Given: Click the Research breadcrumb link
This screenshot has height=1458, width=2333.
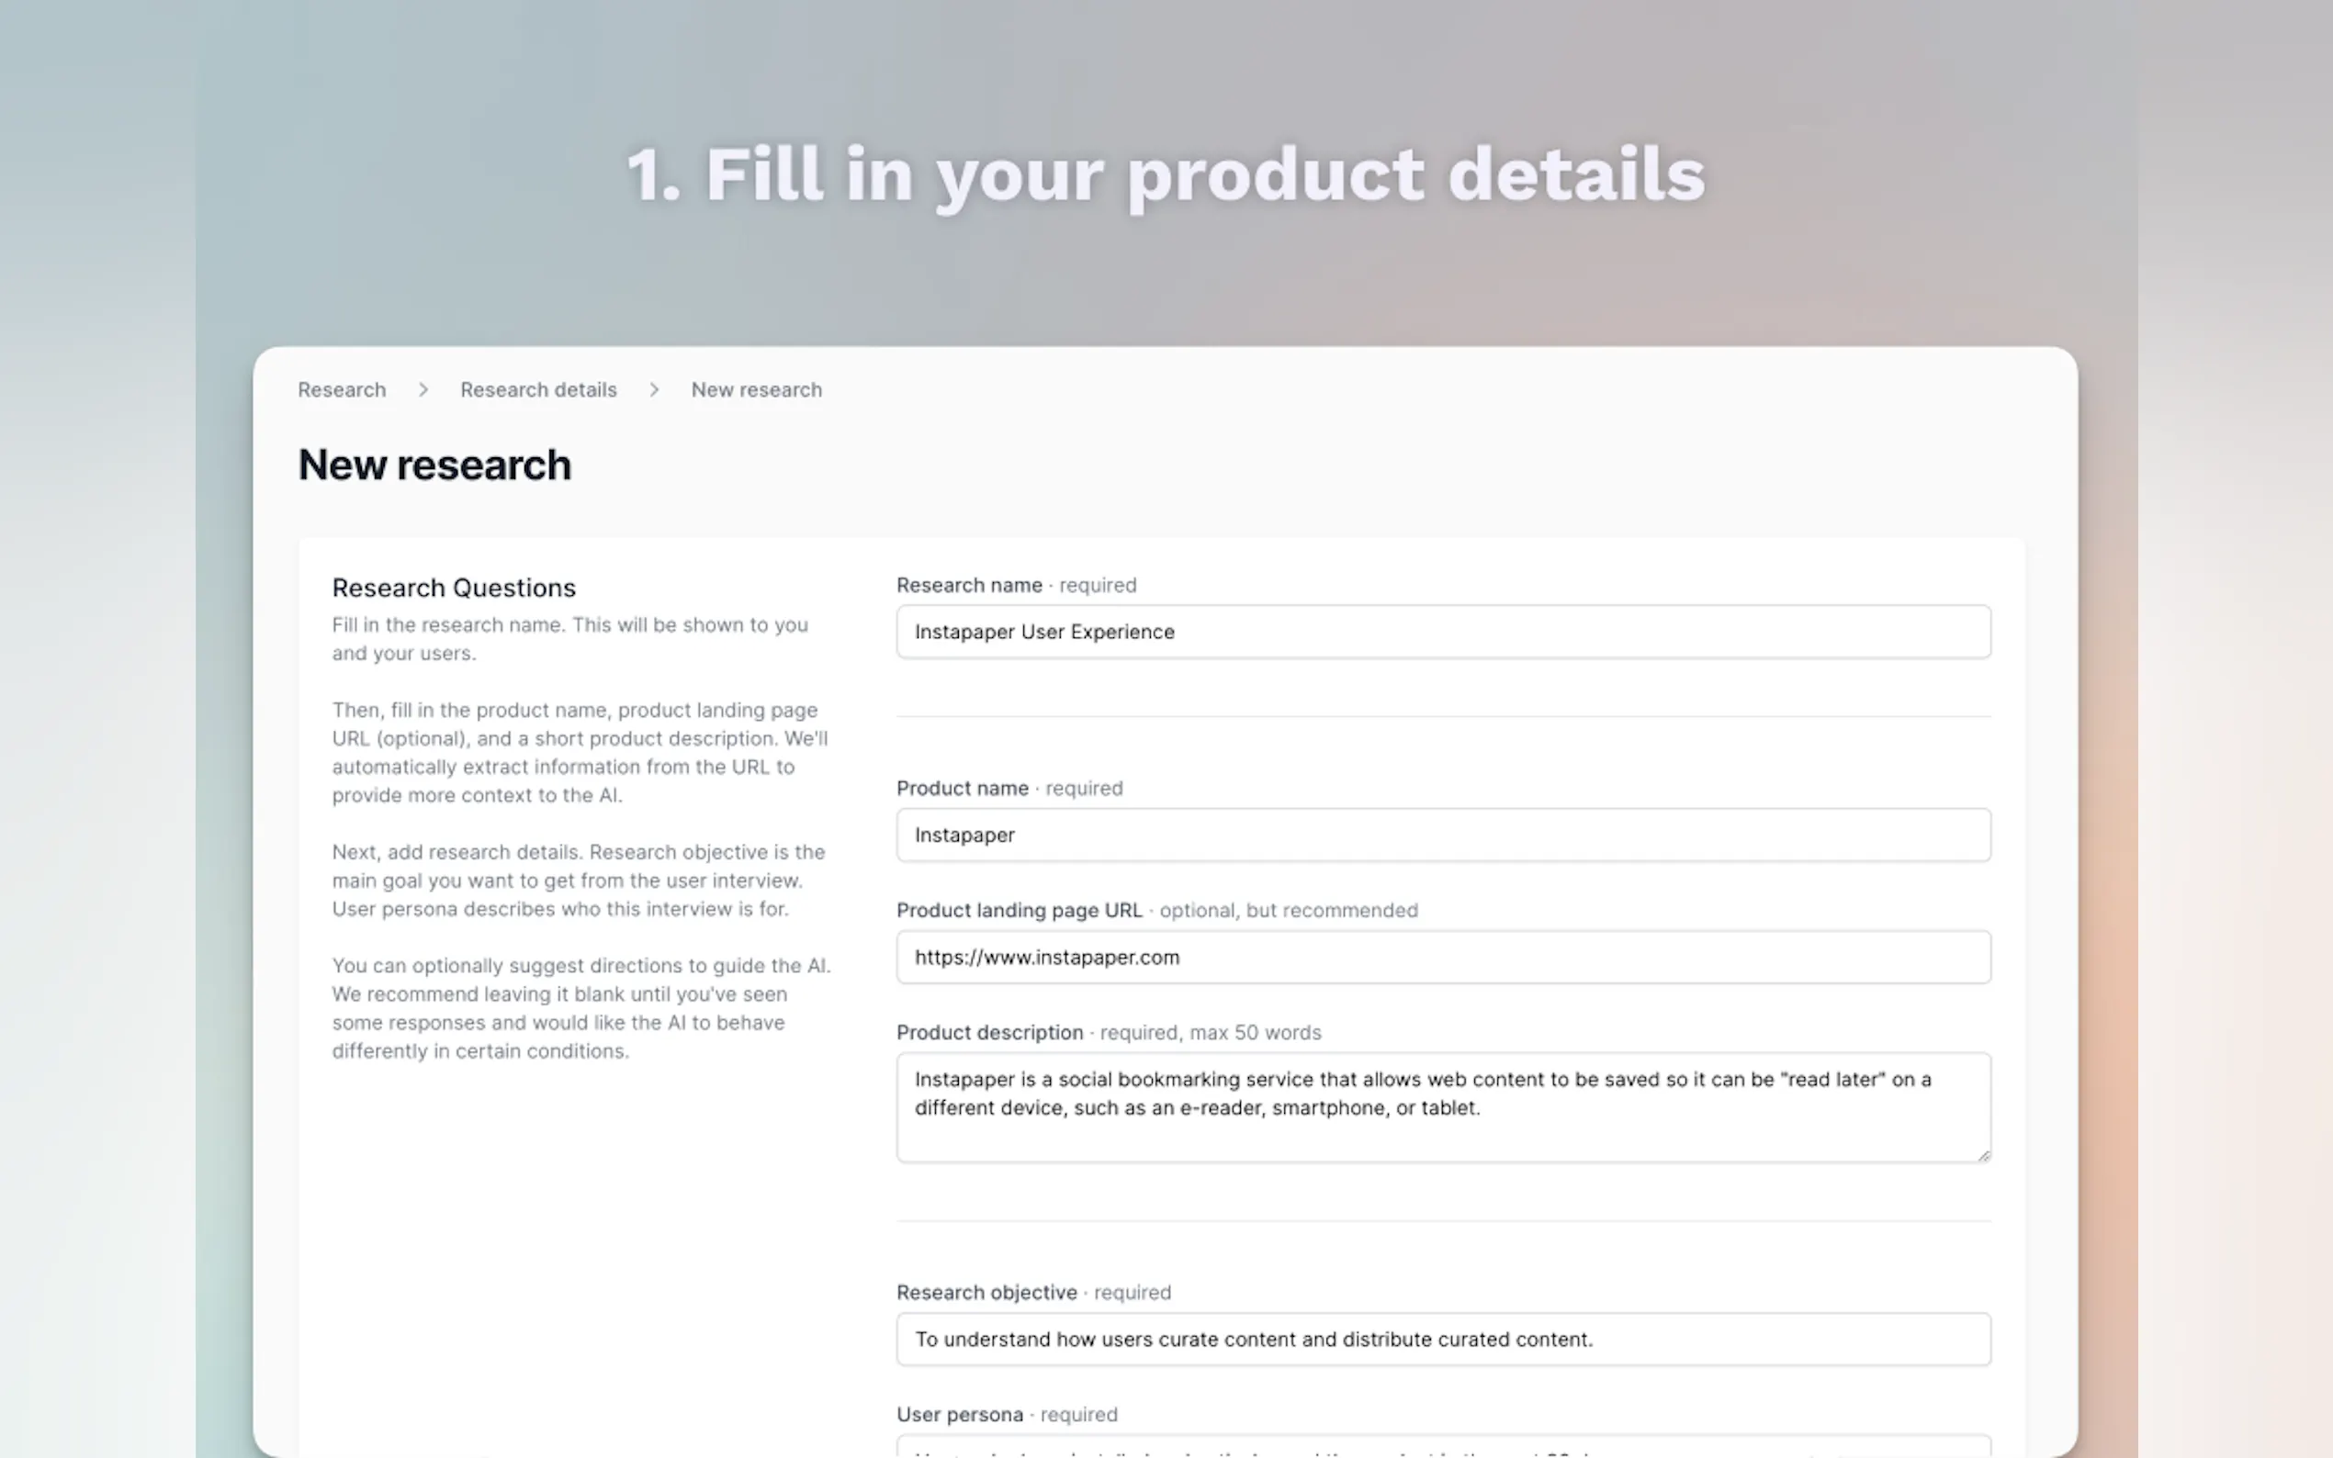Looking at the screenshot, I should pyautogui.click(x=342, y=389).
